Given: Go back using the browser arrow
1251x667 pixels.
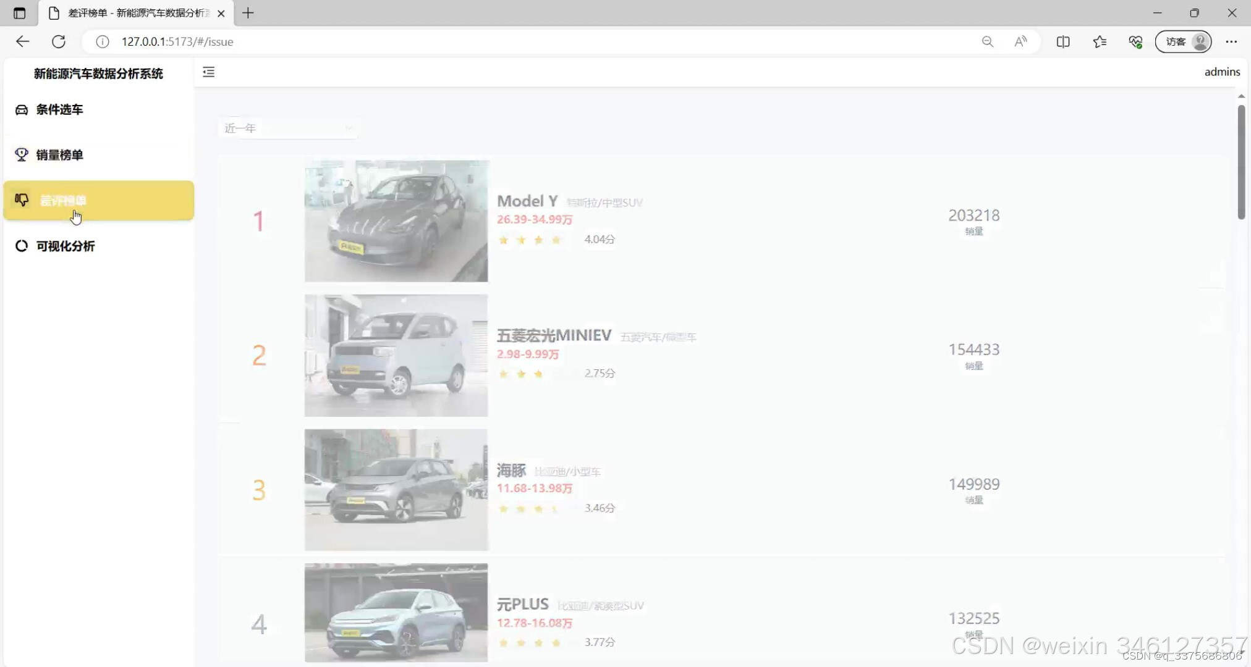Looking at the screenshot, I should tap(23, 41).
